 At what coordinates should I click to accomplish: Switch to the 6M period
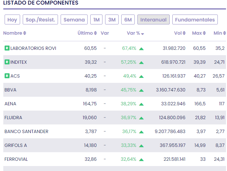point(128,19)
